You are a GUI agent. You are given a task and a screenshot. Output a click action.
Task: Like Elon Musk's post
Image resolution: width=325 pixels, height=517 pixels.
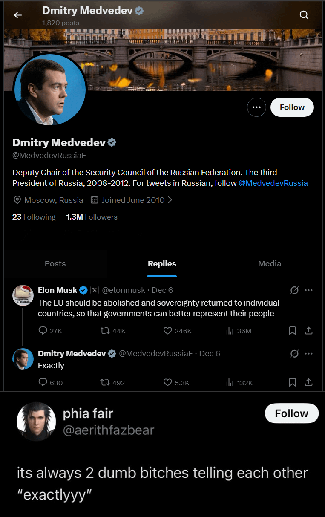(168, 331)
